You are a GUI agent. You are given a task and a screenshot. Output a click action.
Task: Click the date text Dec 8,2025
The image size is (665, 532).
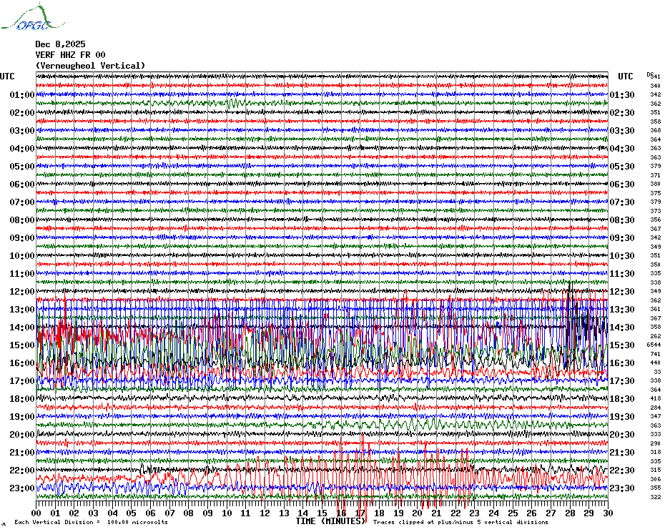point(60,44)
